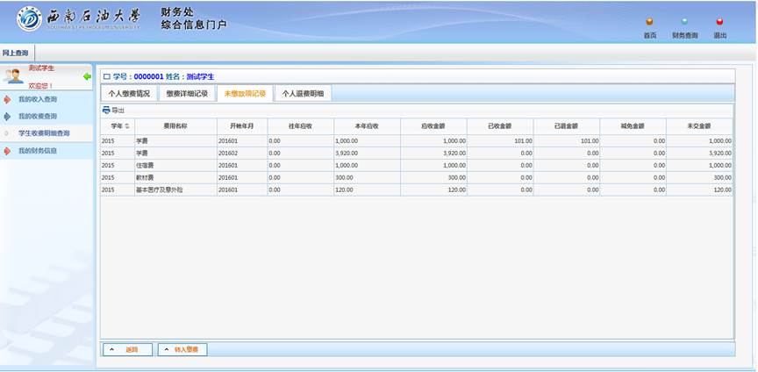
Task: Expand 我的财务信息 sidebar section
Action: click(38, 151)
